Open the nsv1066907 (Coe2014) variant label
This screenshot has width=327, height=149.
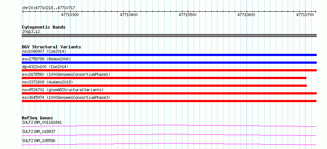(44, 51)
